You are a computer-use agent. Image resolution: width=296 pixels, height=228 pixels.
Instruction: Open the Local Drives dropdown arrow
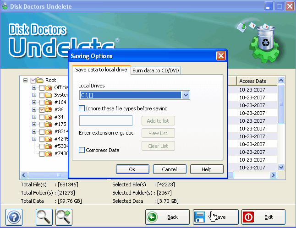(x=186, y=95)
